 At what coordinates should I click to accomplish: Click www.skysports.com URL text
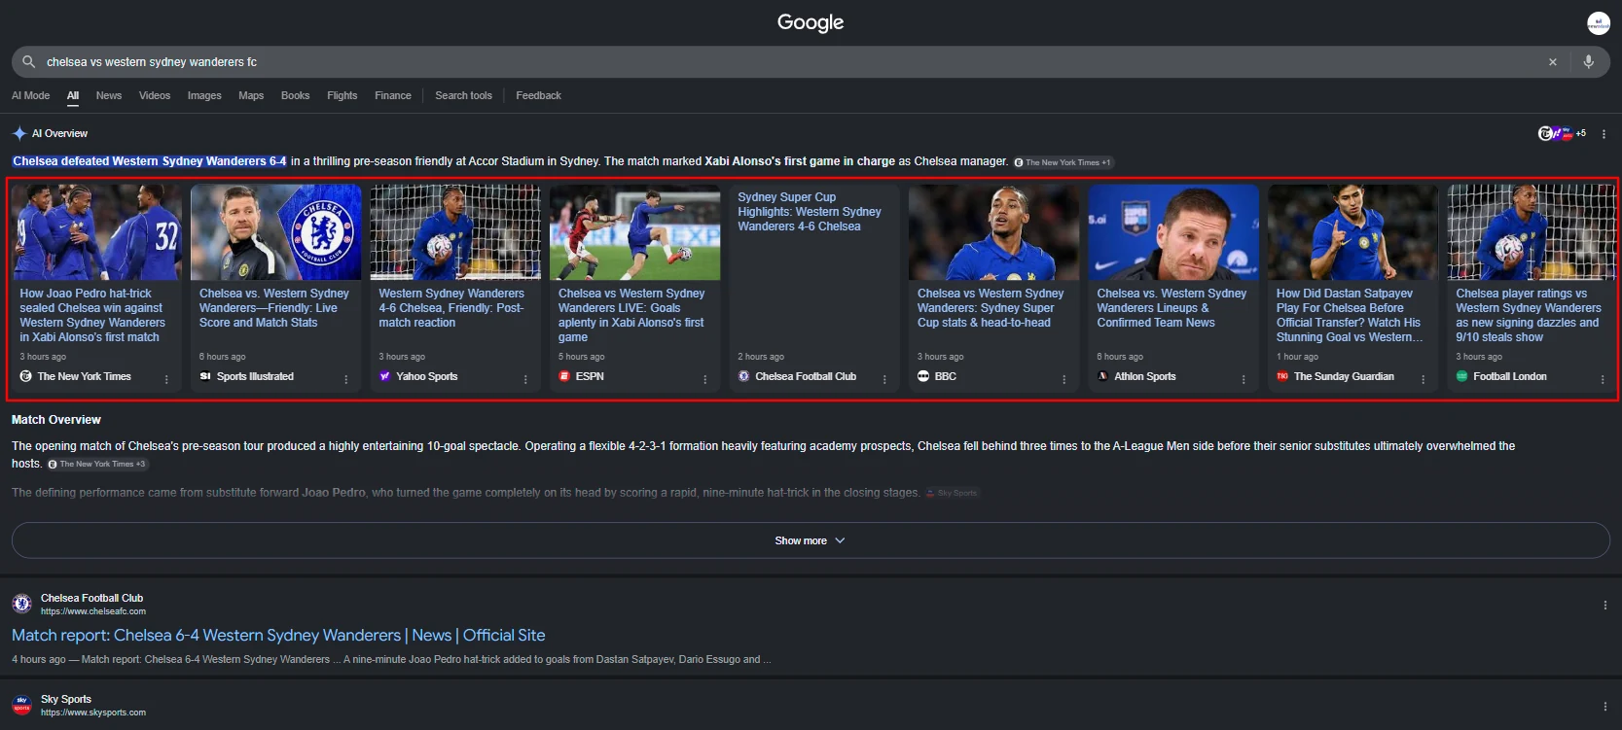pos(93,713)
